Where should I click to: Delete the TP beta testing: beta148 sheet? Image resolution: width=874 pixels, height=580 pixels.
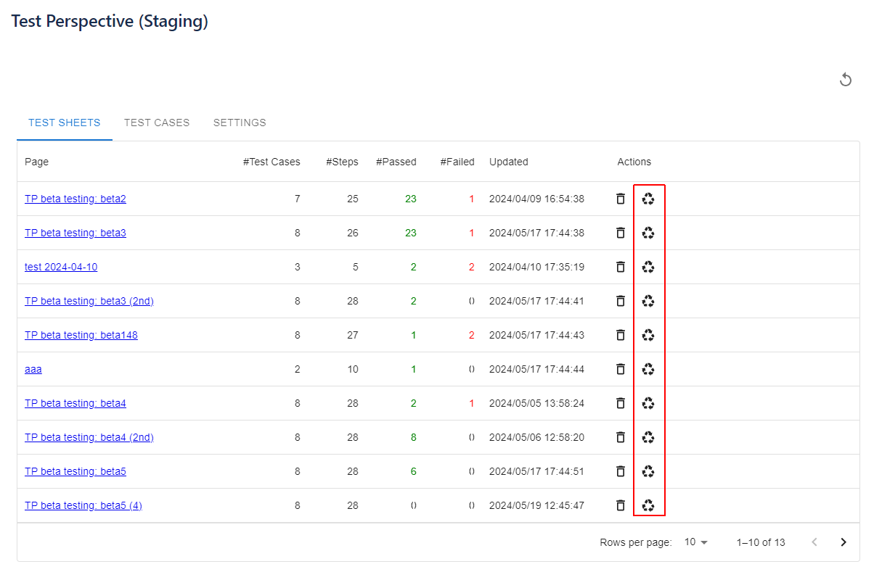[620, 335]
